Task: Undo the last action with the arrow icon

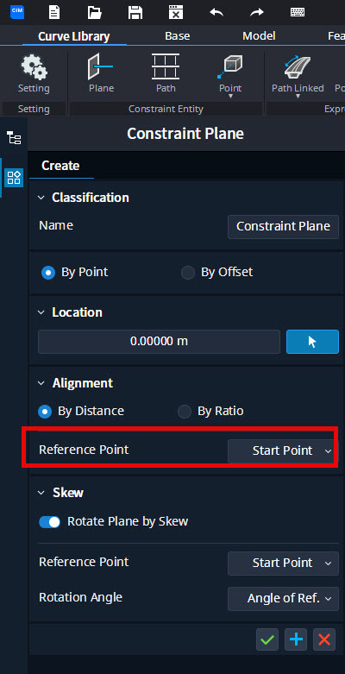Action: coord(216,12)
